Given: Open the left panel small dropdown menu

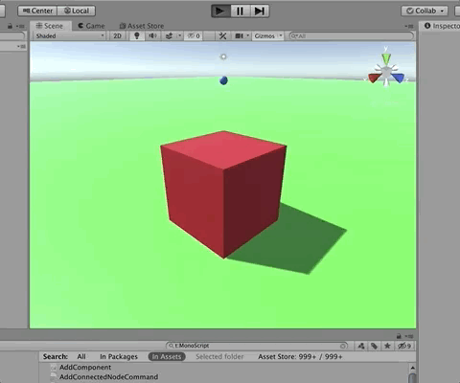Looking at the screenshot, I should click(21, 46).
